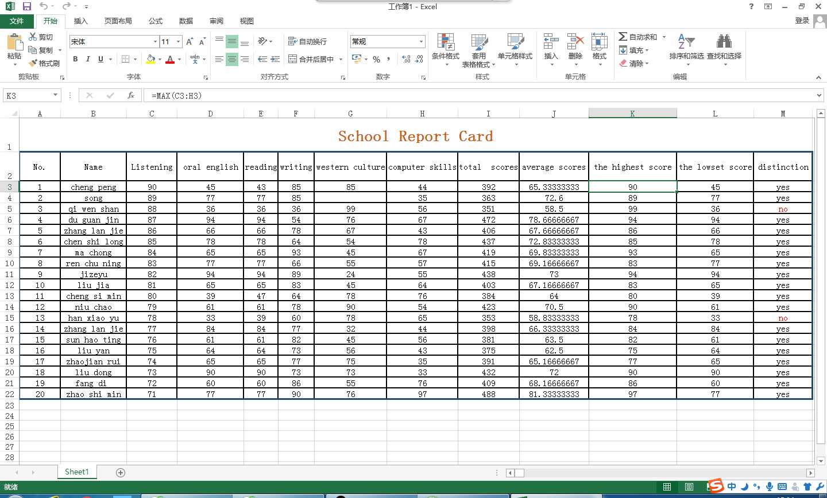Toggle Wrap Text (自动换行)
Image resolution: width=827 pixels, height=498 pixels.
tap(307, 41)
